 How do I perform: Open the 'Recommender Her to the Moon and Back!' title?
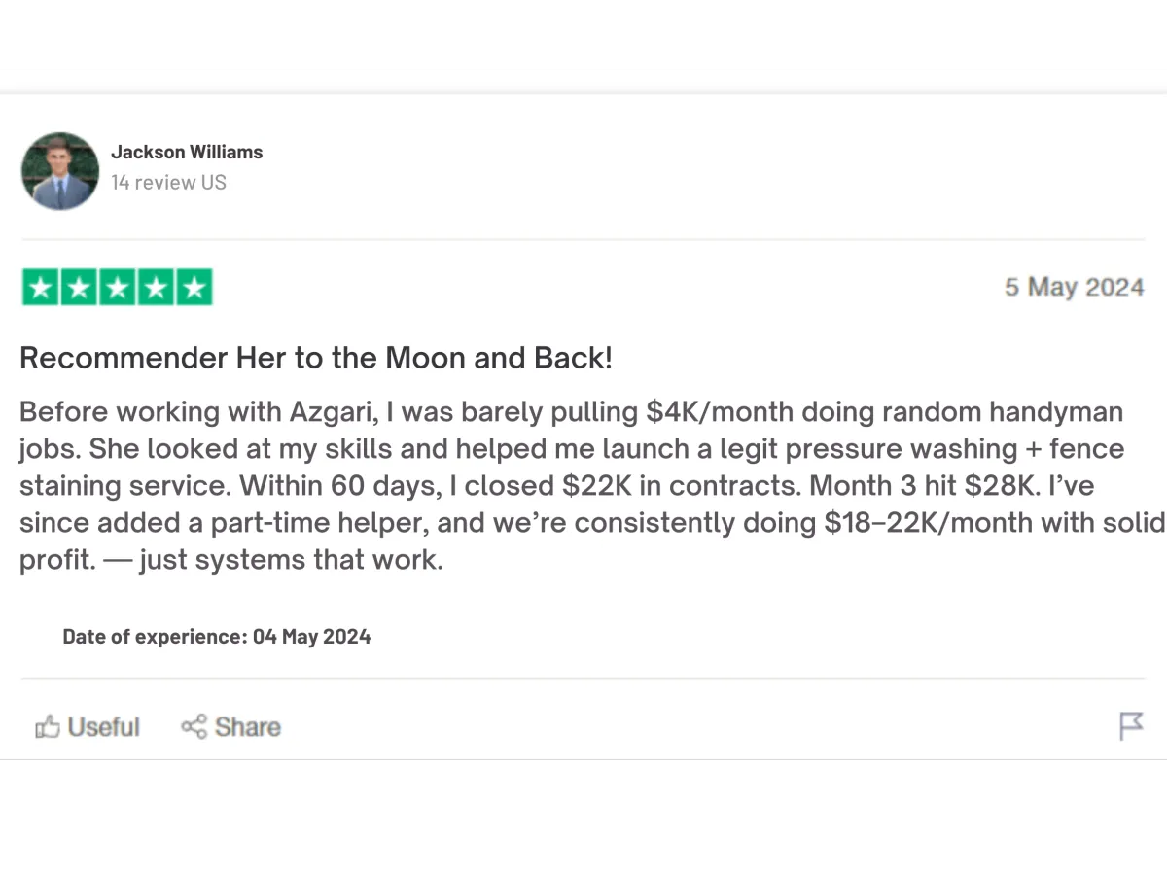316,358
